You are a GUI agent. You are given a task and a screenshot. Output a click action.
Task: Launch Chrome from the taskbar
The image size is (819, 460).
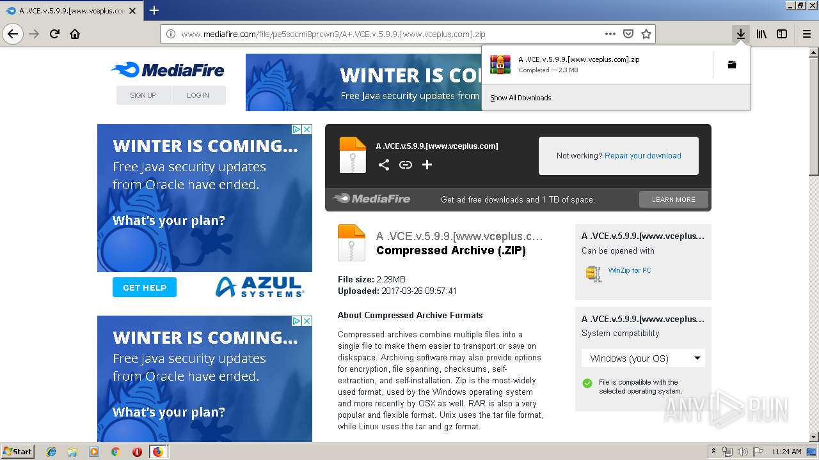click(115, 452)
